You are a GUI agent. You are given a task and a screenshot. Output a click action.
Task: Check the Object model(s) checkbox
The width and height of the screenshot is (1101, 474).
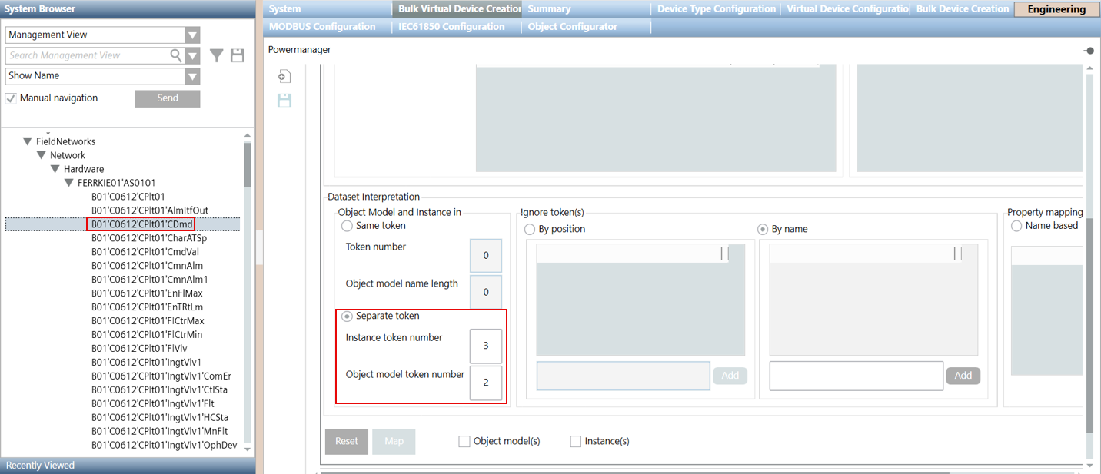pyautogui.click(x=464, y=441)
